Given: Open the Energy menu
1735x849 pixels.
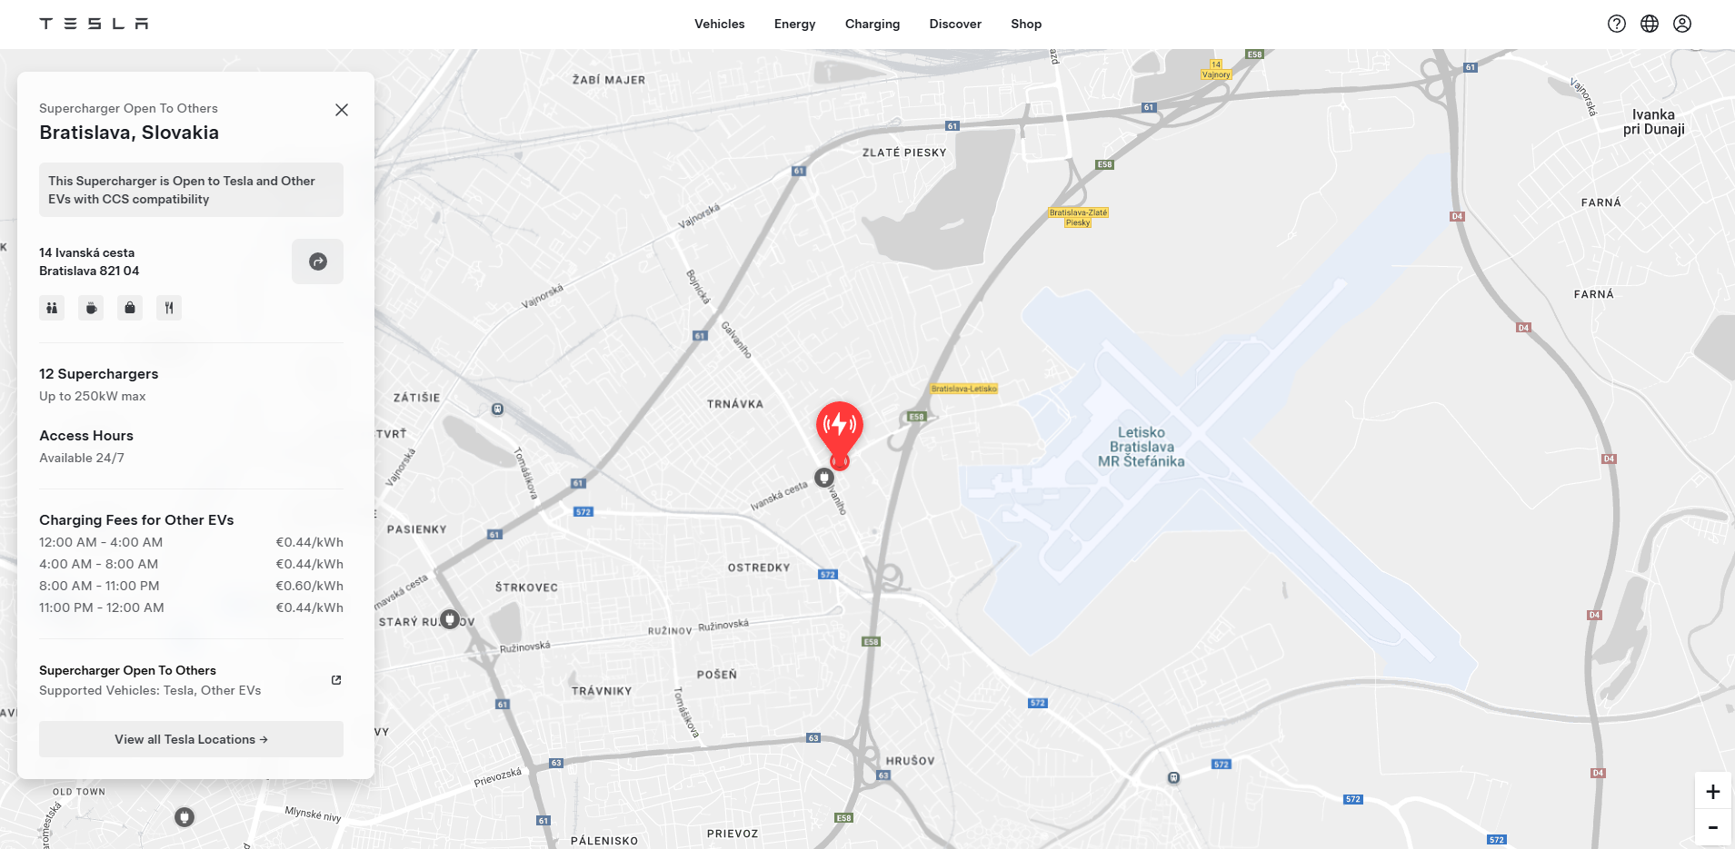Looking at the screenshot, I should click(x=795, y=24).
